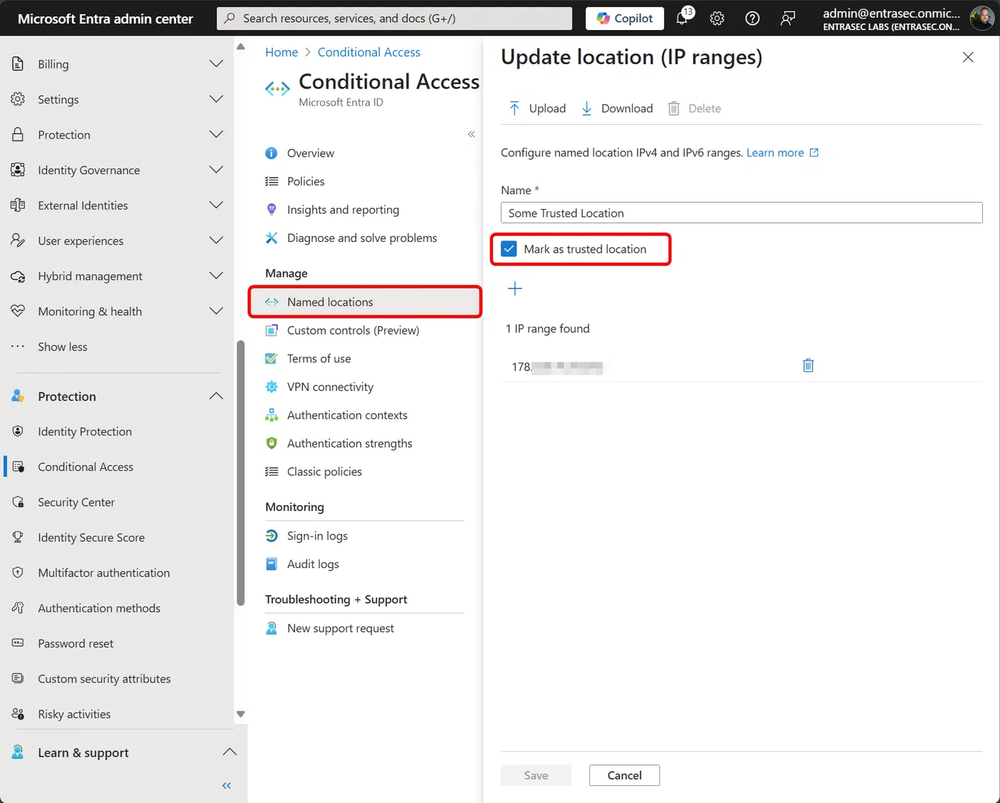Open the feedback icon in header
The width and height of the screenshot is (1000, 803).
point(787,19)
